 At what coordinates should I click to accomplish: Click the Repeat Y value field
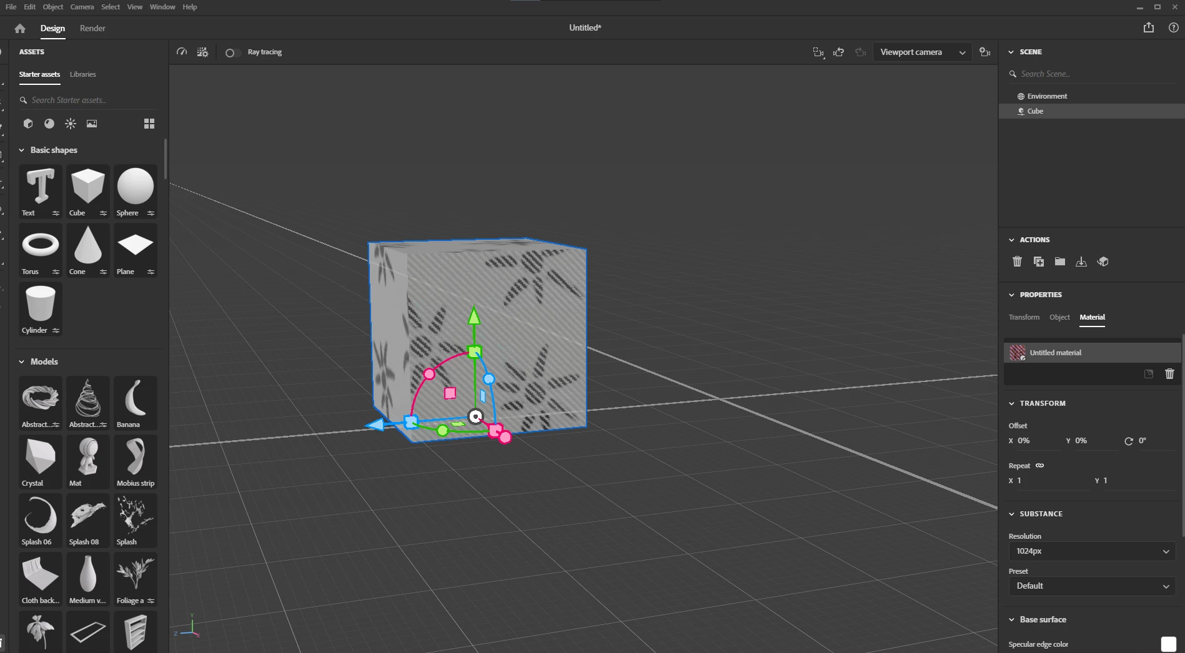coord(1138,481)
